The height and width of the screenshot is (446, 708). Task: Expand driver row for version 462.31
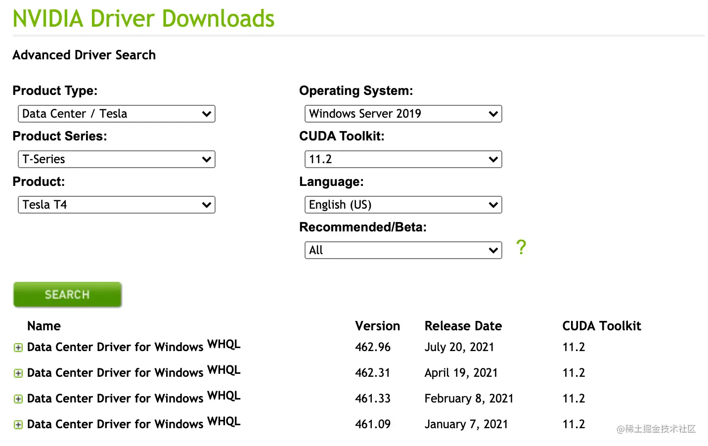tap(18, 373)
